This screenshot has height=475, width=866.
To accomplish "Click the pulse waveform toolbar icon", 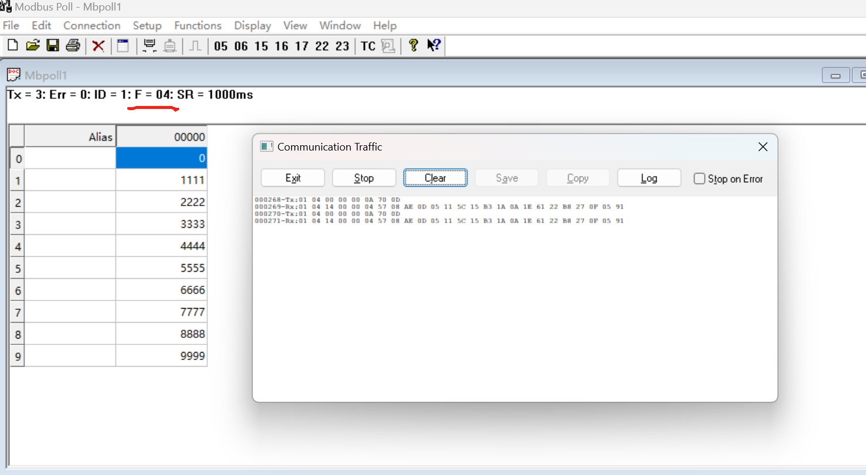I will [x=195, y=46].
